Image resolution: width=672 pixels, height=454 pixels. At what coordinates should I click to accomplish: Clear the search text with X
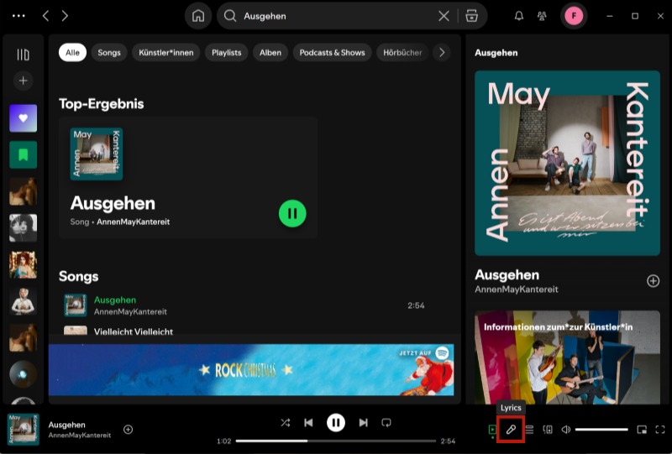tap(444, 16)
